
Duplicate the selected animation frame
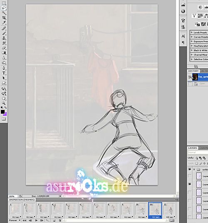pyautogui.click(x=54, y=221)
